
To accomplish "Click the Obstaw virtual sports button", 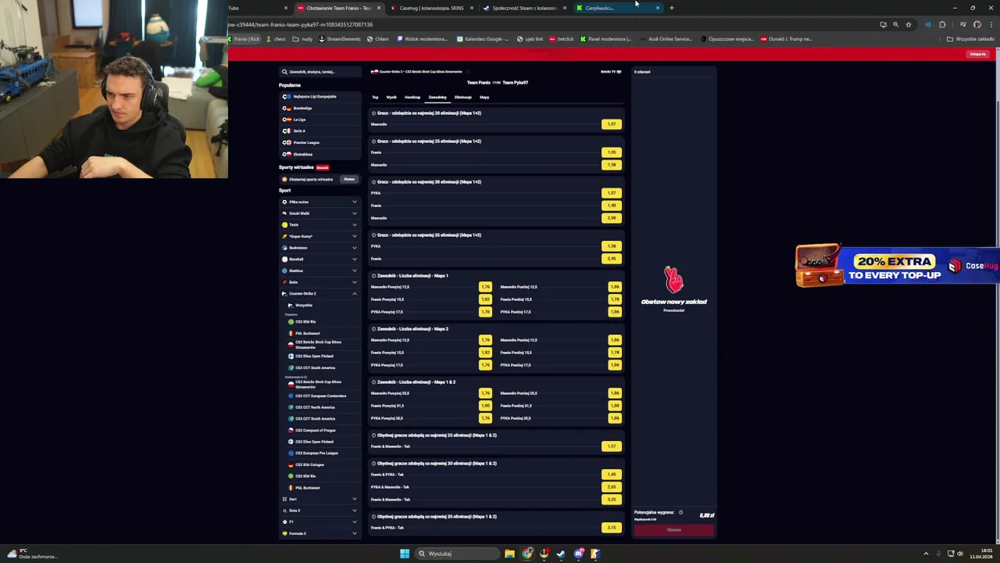I will point(349,179).
